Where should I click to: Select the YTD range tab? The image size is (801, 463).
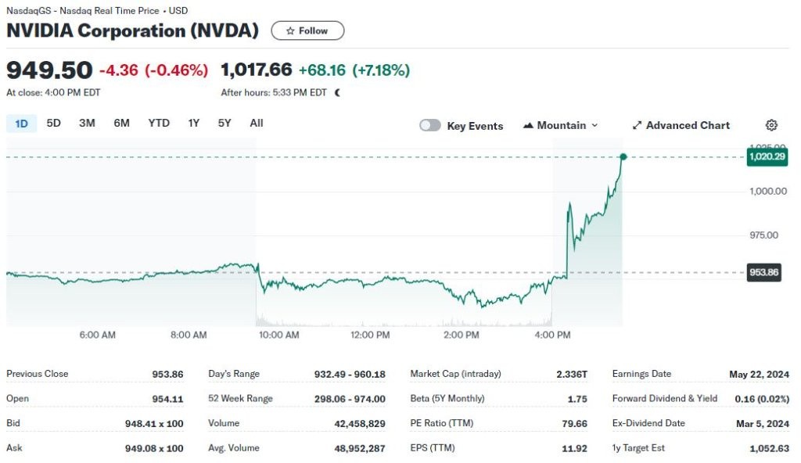(x=159, y=123)
